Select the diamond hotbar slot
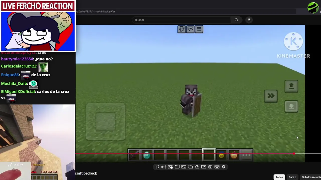 point(147,155)
